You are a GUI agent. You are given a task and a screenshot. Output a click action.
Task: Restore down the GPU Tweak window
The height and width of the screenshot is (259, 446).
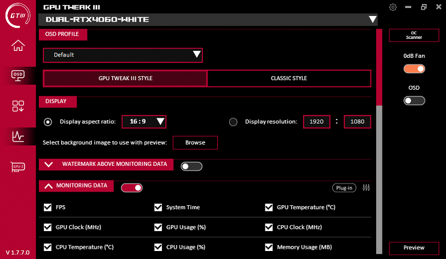pyautogui.click(x=424, y=7)
